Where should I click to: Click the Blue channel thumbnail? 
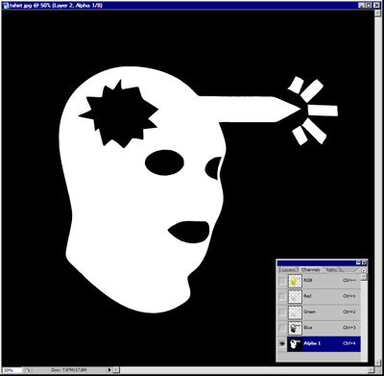click(x=295, y=328)
